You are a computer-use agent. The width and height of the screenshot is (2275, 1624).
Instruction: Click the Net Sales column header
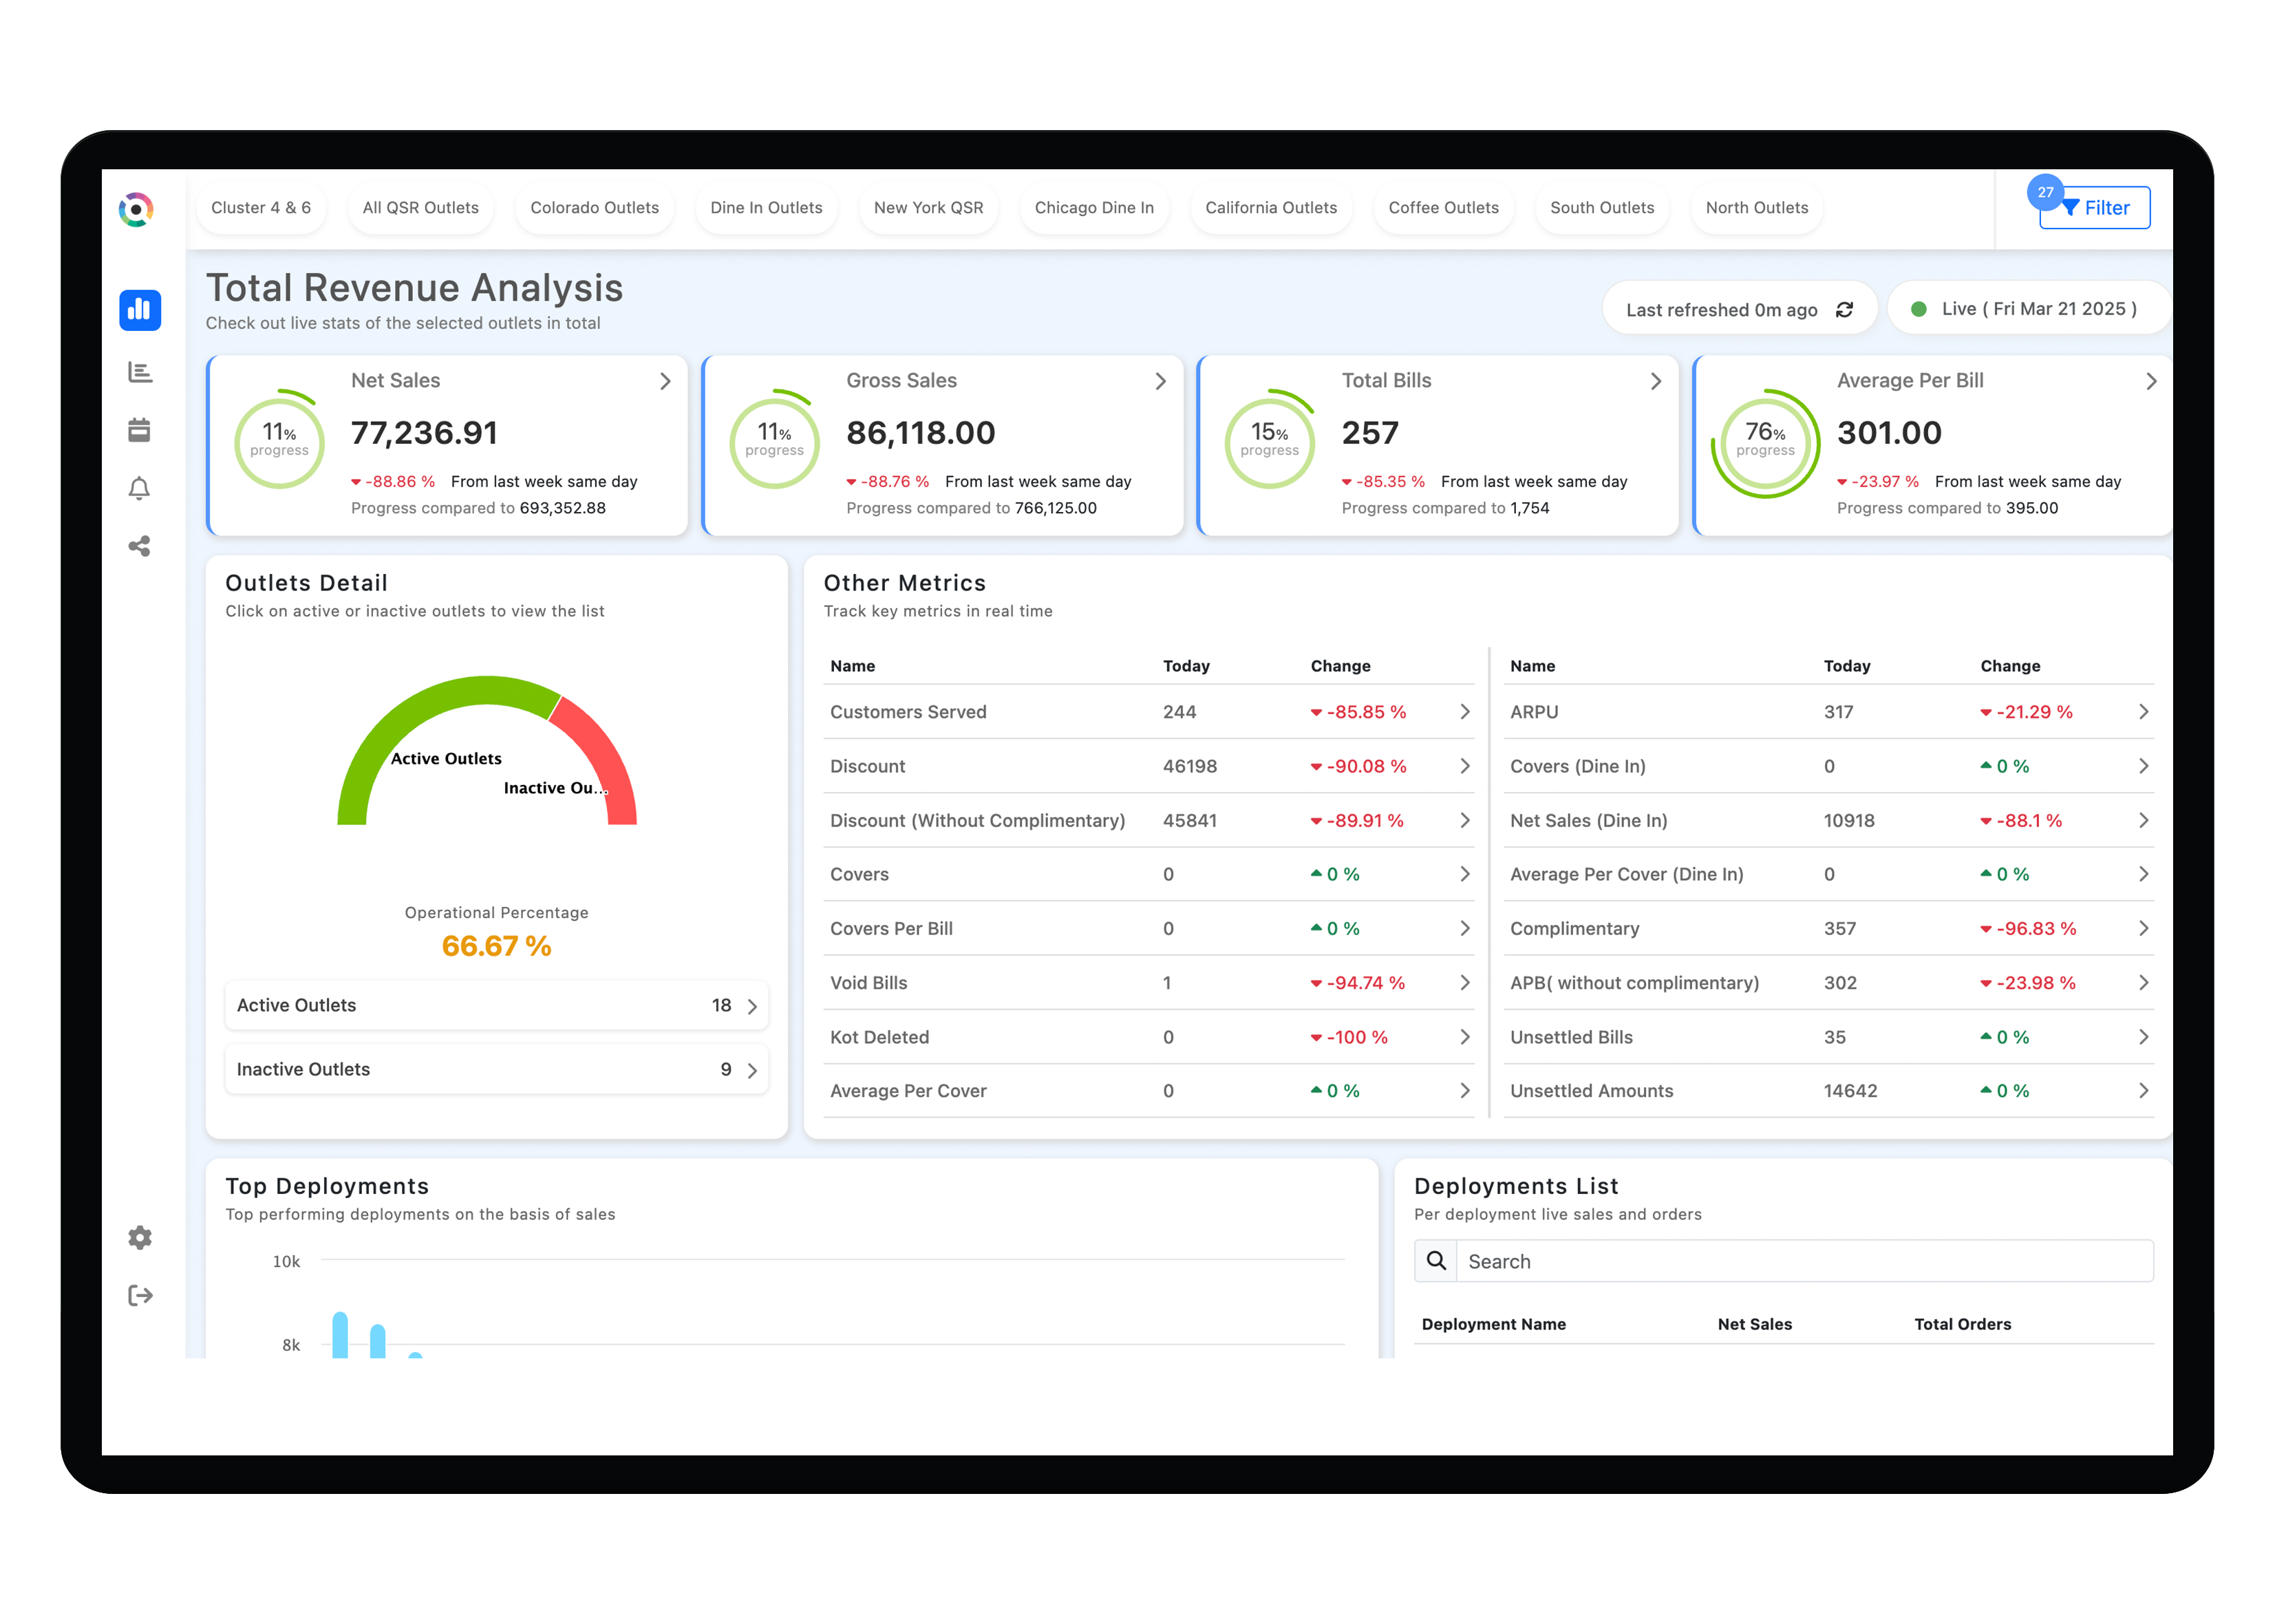click(1755, 1324)
